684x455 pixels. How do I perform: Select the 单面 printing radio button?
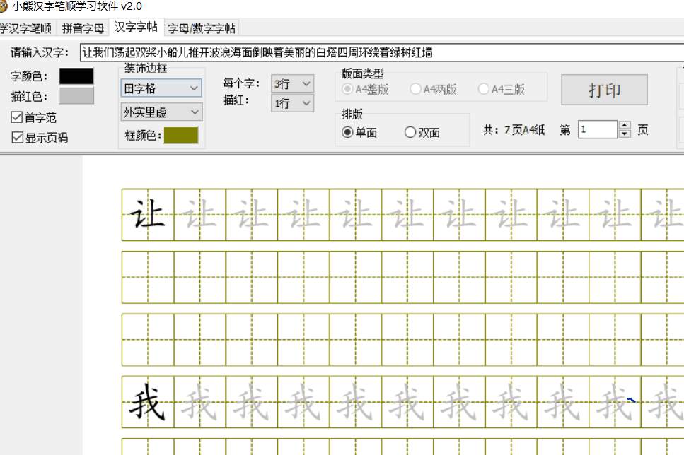tap(347, 134)
